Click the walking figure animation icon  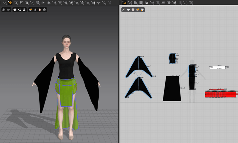[110, 2]
